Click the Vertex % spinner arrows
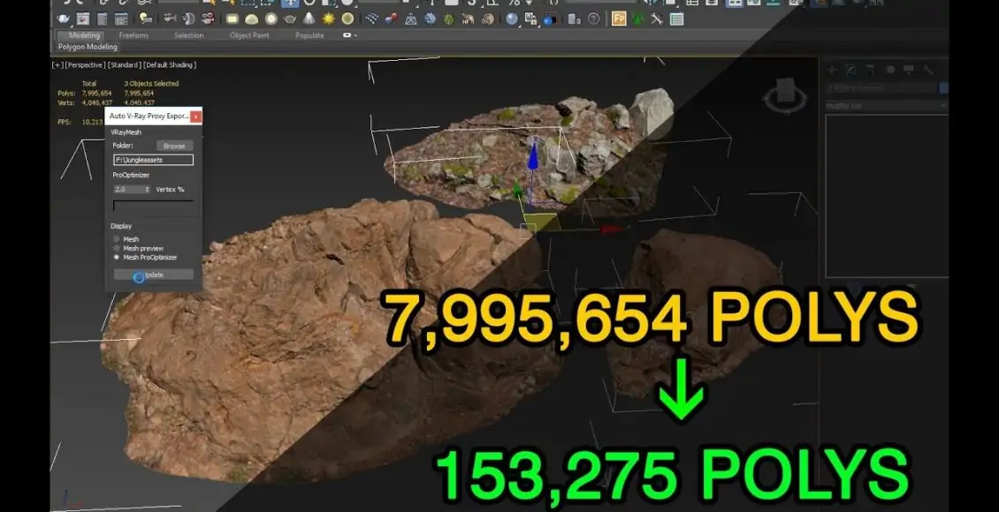Image resolution: width=999 pixels, height=512 pixels. 147,190
